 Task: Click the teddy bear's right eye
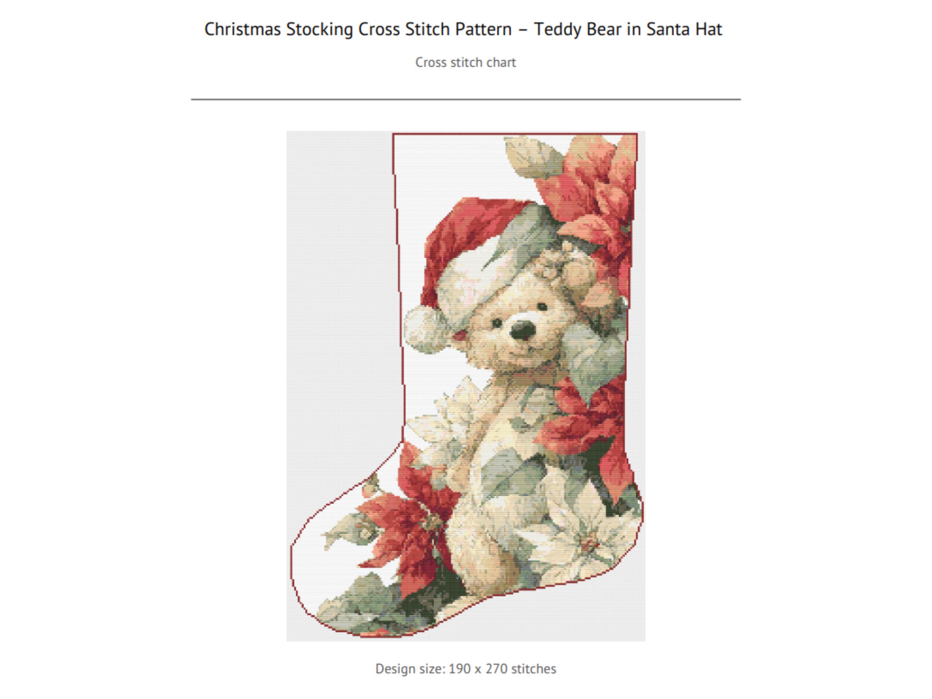coord(542,306)
